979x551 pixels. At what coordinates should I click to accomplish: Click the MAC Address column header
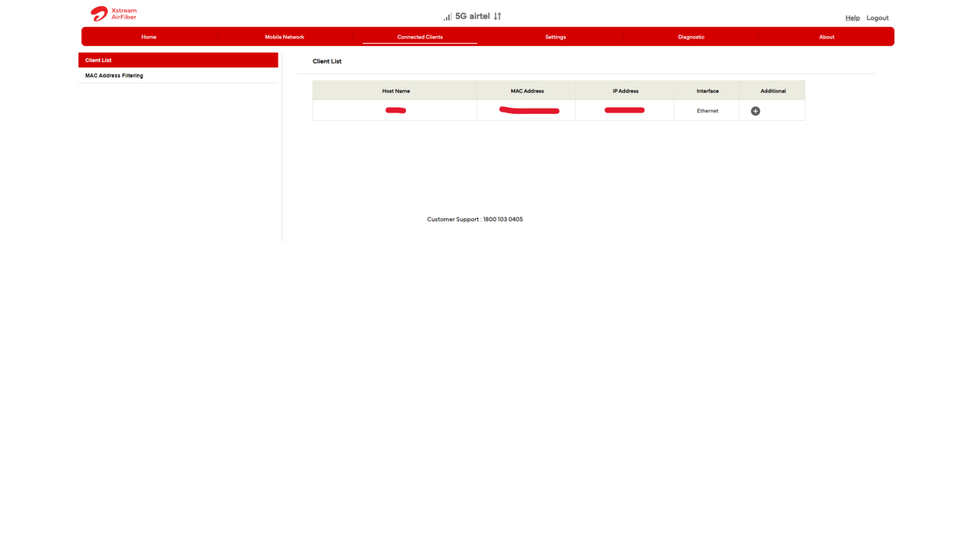pos(527,91)
